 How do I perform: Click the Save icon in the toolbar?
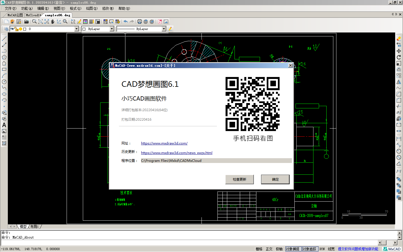tap(18, 21)
